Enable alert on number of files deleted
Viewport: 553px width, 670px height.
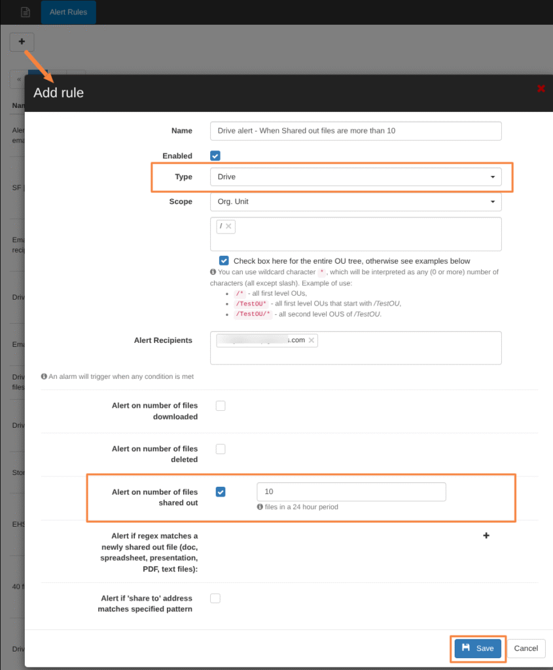[x=221, y=449]
